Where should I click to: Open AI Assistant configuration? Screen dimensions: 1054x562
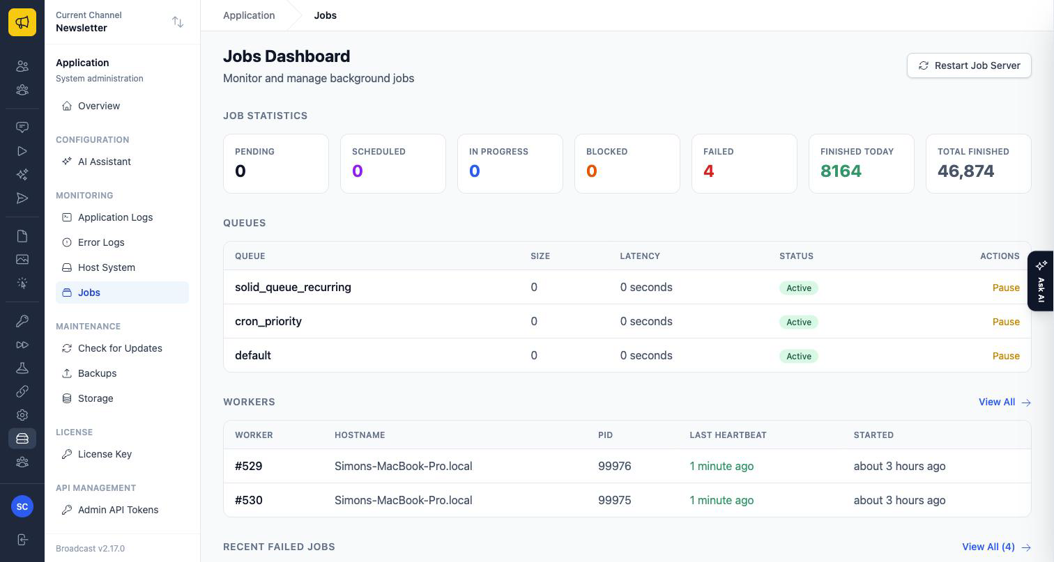pos(122,162)
